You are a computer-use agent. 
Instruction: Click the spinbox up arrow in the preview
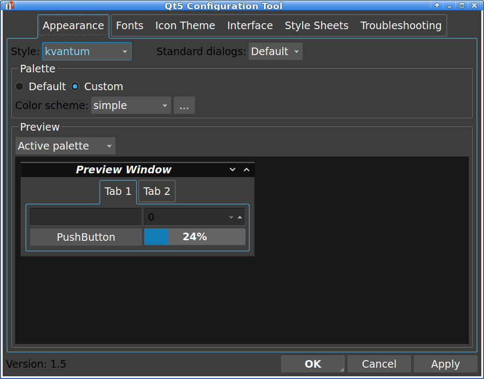click(x=240, y=217)
